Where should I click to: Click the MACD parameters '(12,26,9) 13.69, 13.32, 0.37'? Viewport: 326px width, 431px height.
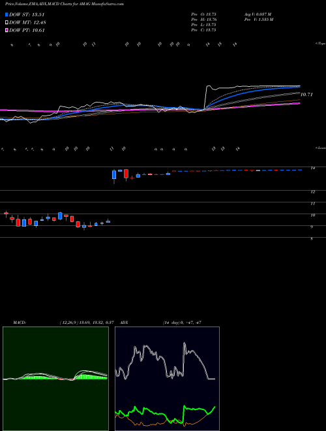[87, 323]
